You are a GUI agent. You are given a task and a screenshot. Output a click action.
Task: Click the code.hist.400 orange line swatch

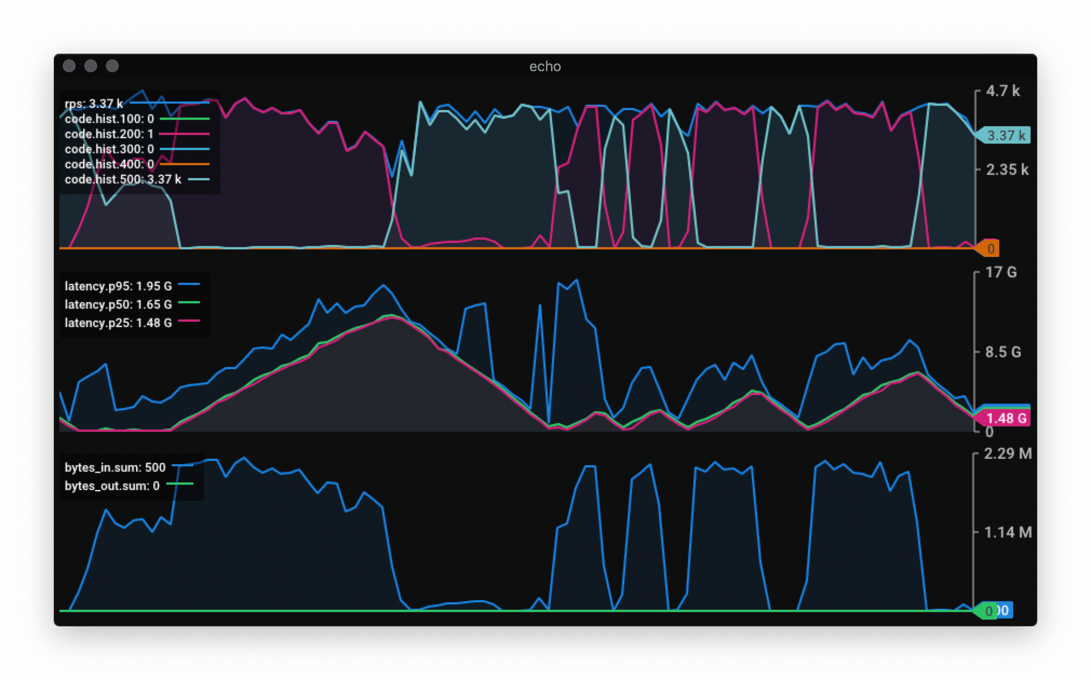[184, 164]
